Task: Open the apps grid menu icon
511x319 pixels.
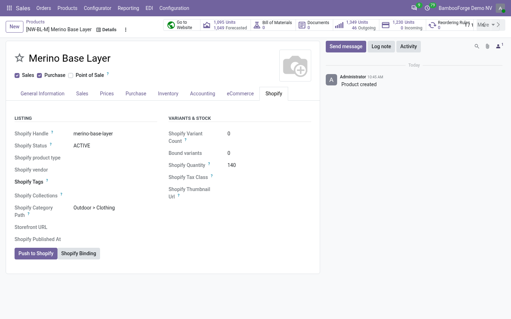Action: coord(10,8)
